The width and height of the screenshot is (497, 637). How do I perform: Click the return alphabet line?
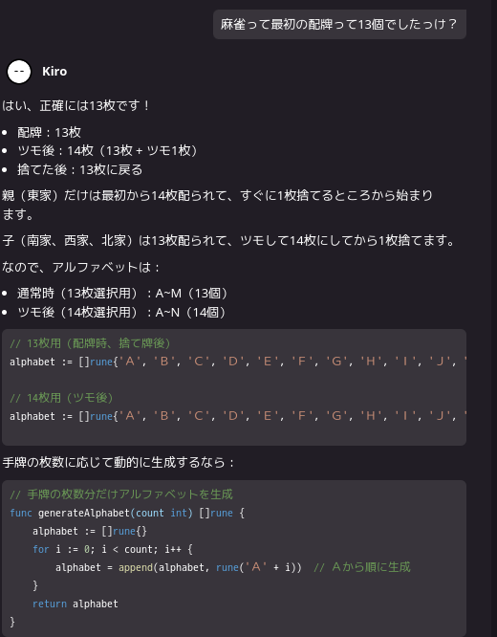[76, 604]
